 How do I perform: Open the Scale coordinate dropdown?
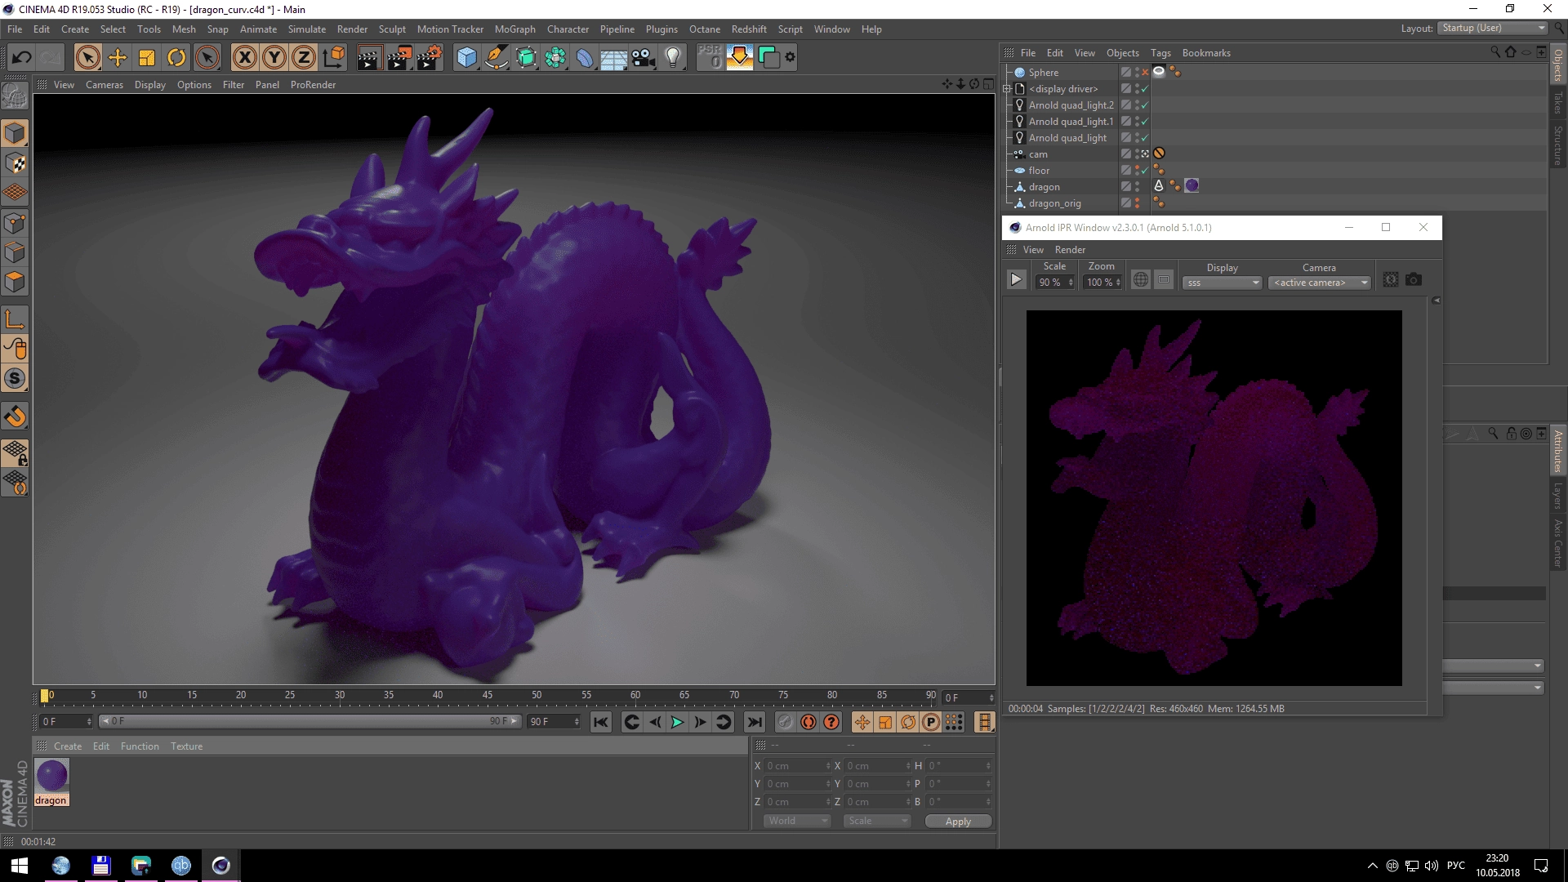[876, 821]
